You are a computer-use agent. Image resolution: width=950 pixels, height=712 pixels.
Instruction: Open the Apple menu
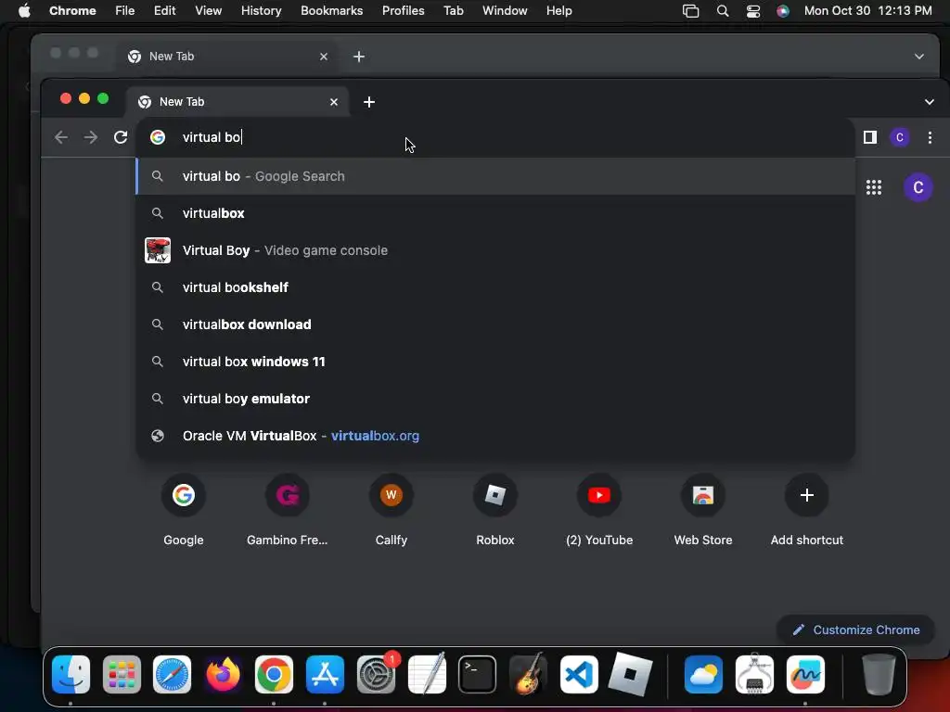tap(24, 10)
